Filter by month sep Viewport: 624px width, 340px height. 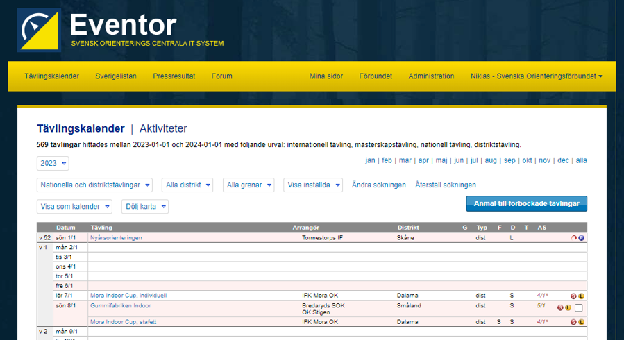tap(509, 160)
